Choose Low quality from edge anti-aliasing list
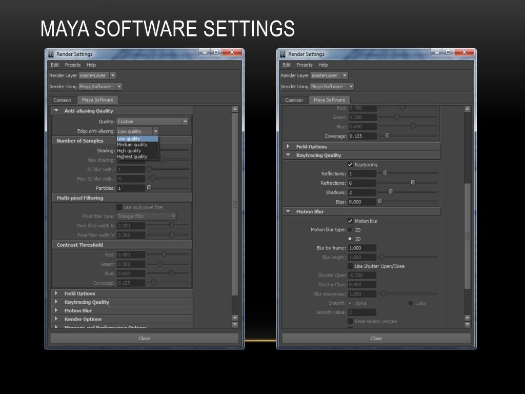The image size is (525, 394). click(x=137, y=139)
